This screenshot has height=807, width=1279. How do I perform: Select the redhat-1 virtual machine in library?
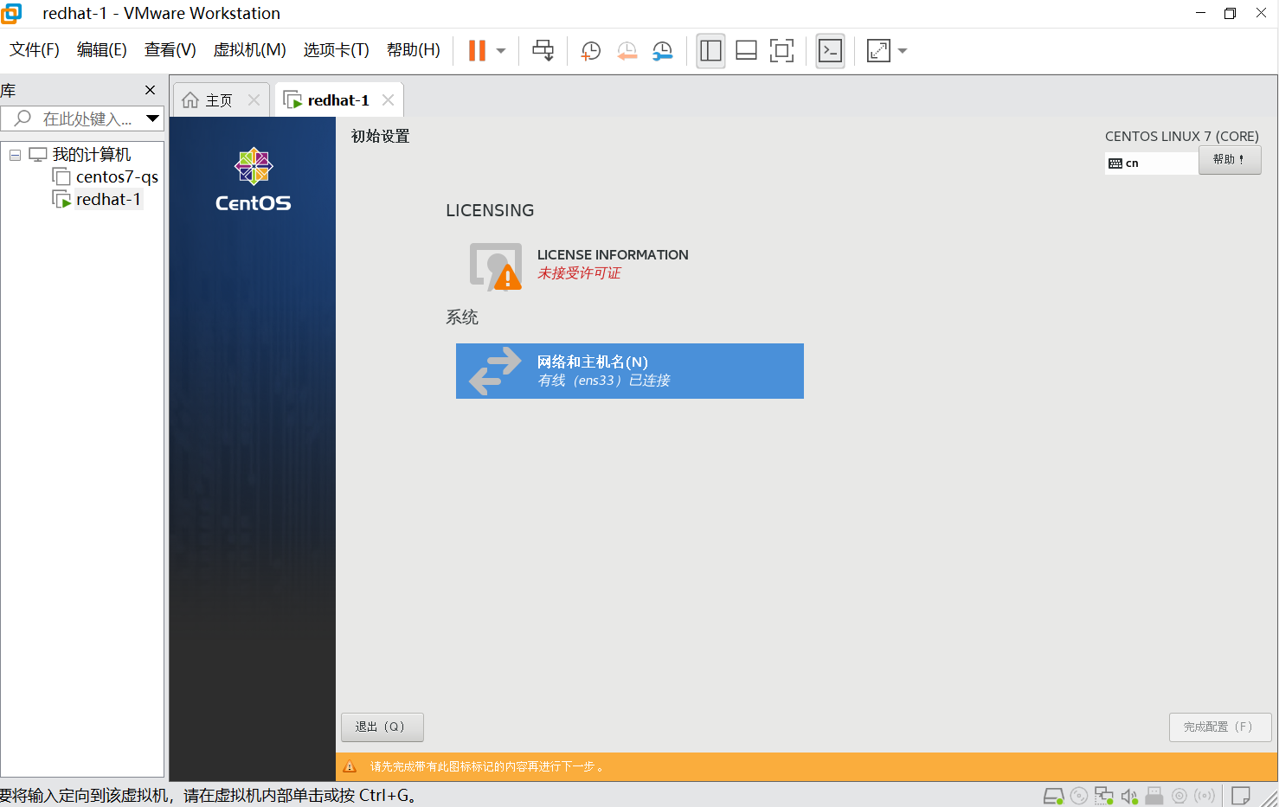[108, 200]
